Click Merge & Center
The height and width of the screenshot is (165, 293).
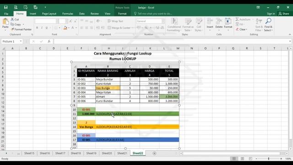tap(119, 28)
